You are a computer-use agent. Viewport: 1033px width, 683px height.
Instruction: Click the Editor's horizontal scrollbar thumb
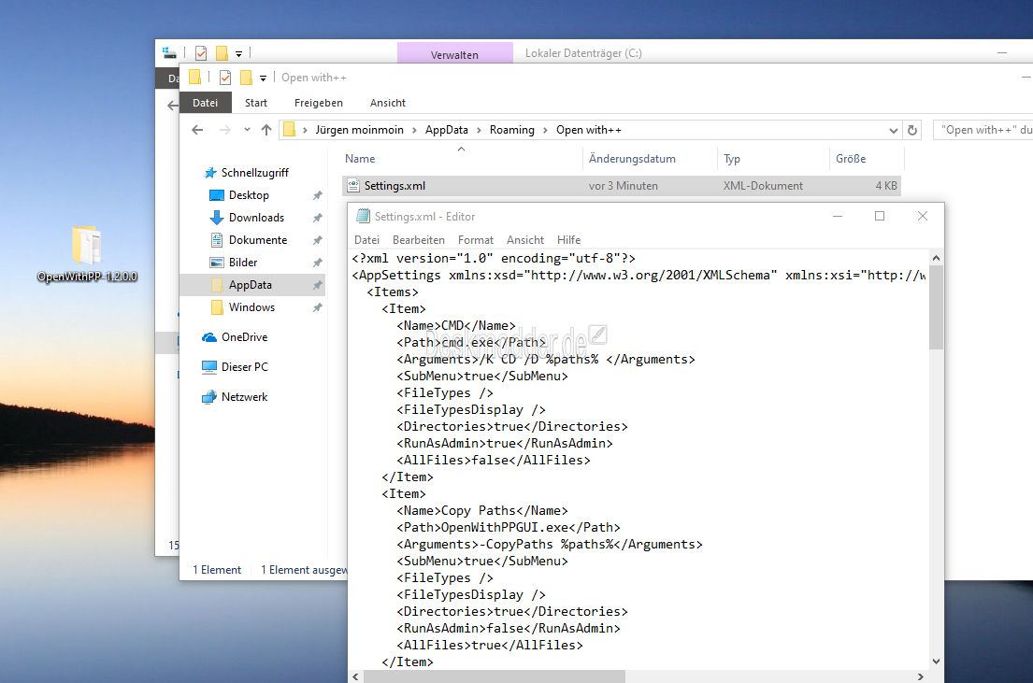click(495, 676)
